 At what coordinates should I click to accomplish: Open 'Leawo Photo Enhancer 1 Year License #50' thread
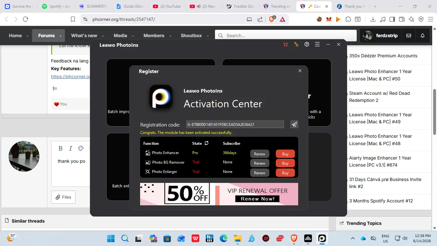coord(381,75)
